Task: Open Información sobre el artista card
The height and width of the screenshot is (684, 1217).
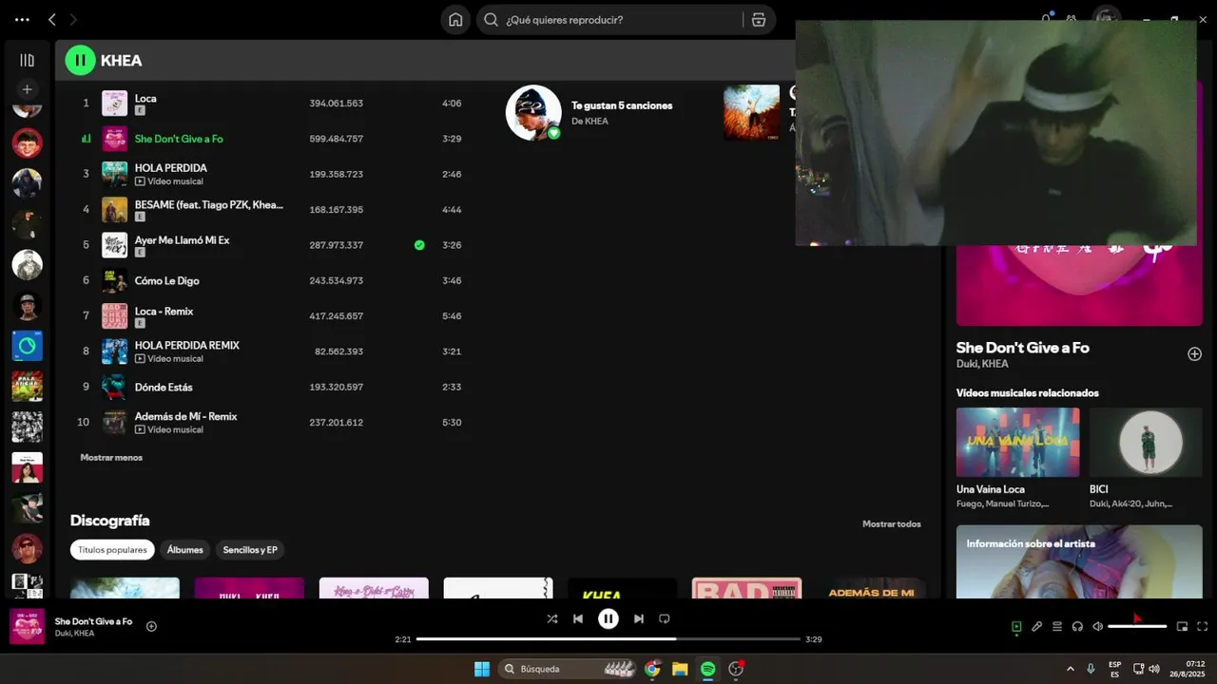Action: tap(1079, 561)
